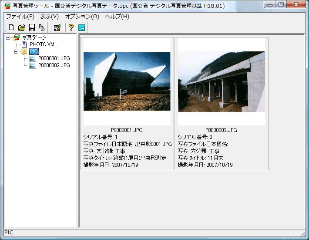
Task: Click the image icon beside P0000002.JPG
Action: click(33, 65)
